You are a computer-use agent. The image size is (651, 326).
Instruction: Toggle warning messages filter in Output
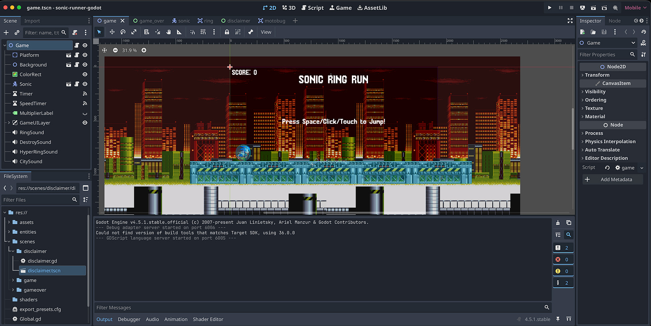(563, 271)
